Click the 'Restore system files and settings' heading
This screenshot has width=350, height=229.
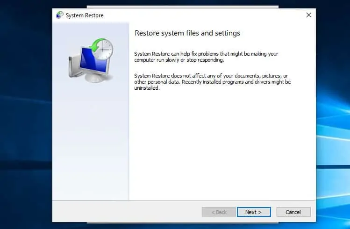coord(187,33)
